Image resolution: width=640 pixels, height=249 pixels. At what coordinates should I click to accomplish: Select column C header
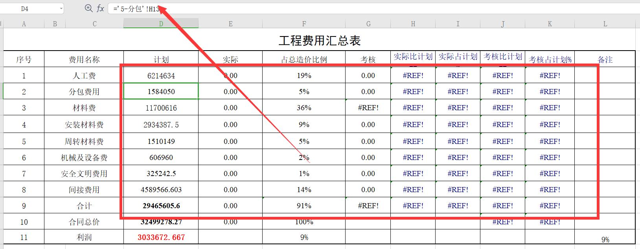94,24
